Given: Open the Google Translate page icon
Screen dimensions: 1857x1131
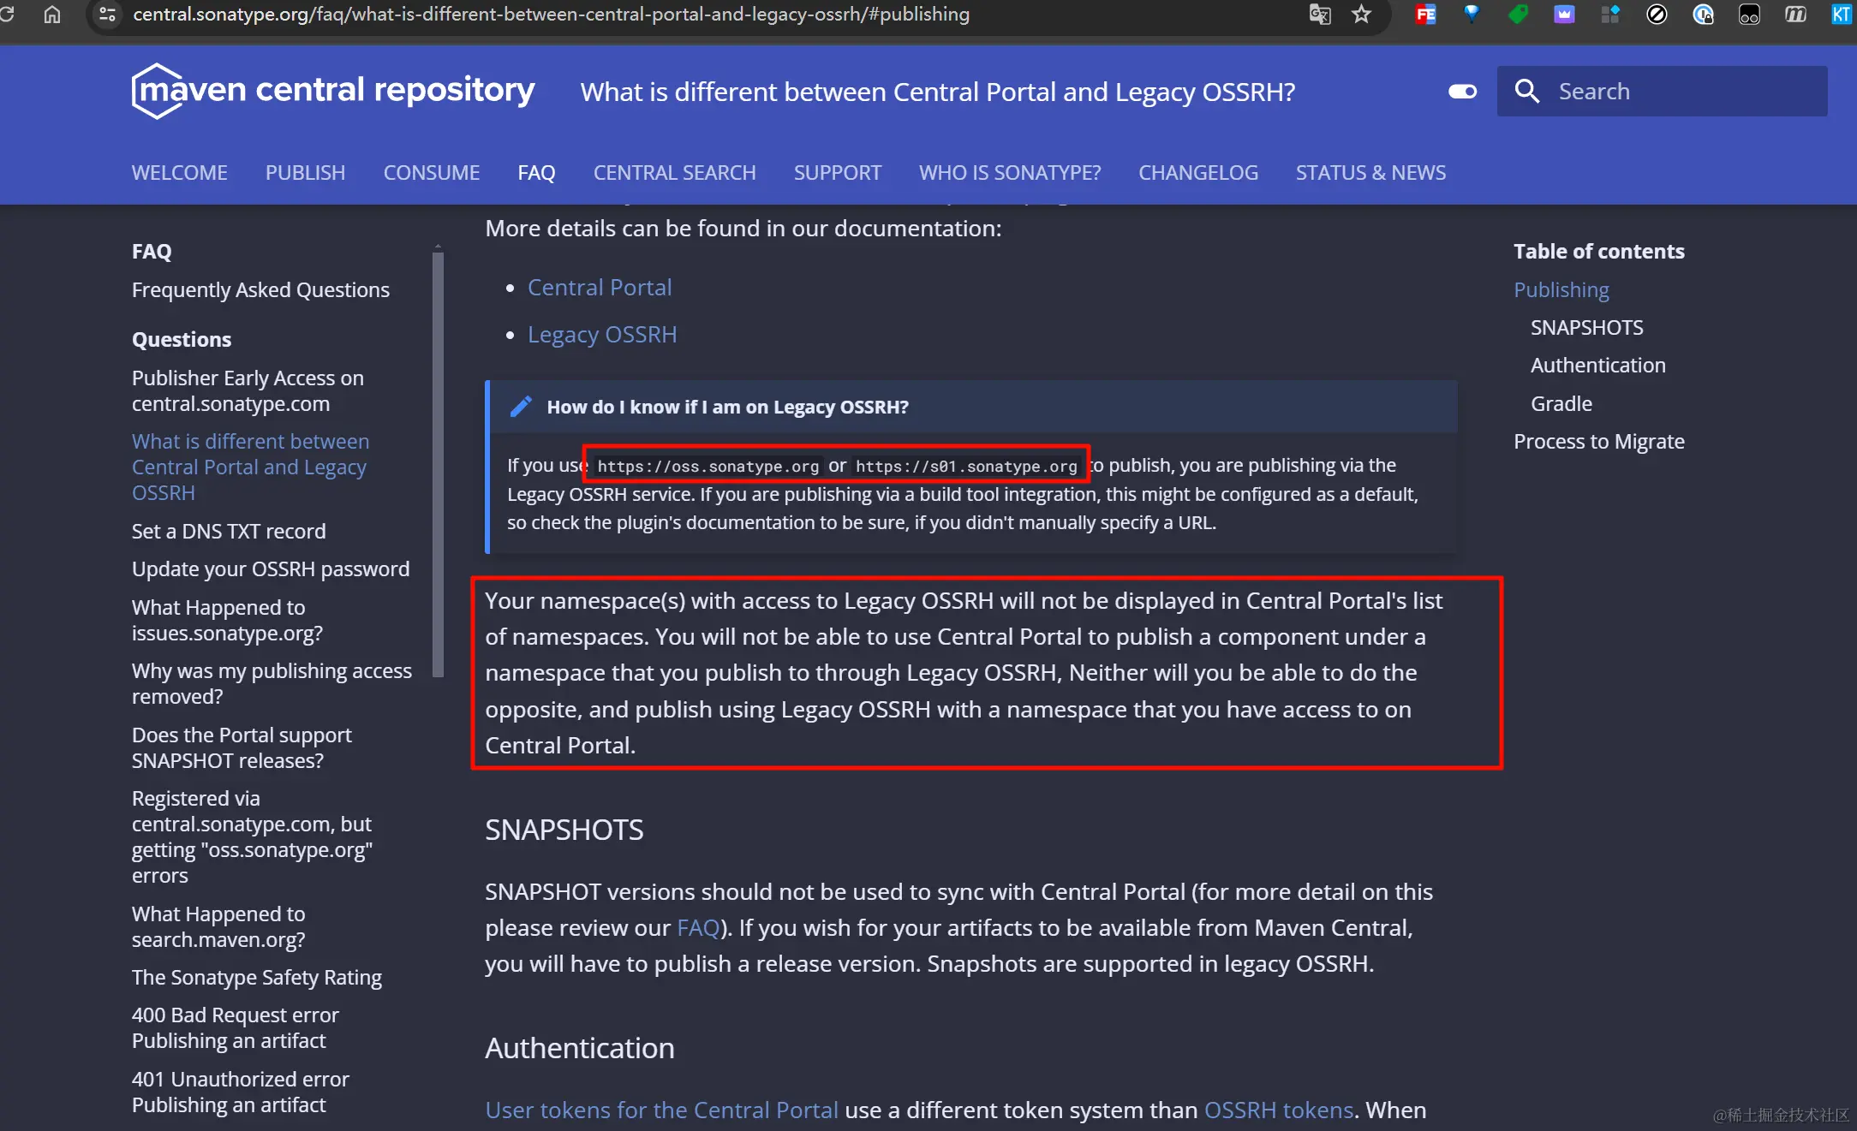Looking at the screenshot, I should tap(1319, 15).
